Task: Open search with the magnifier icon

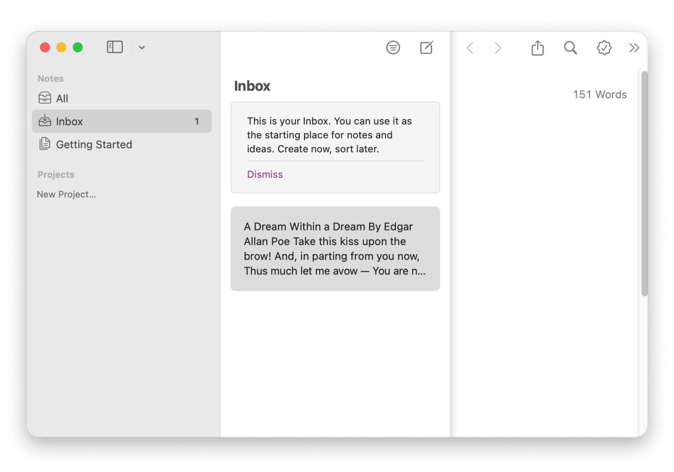Action: (570, 48)
